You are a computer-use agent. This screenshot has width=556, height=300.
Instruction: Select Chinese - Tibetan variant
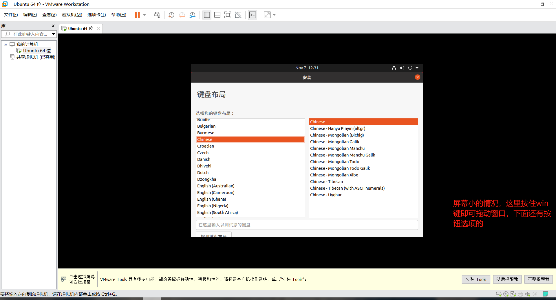pyautogui.click(x=363, y=182)
